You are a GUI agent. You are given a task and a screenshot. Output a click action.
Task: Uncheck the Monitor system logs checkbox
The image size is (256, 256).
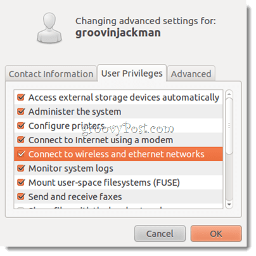tap(21, 168)
